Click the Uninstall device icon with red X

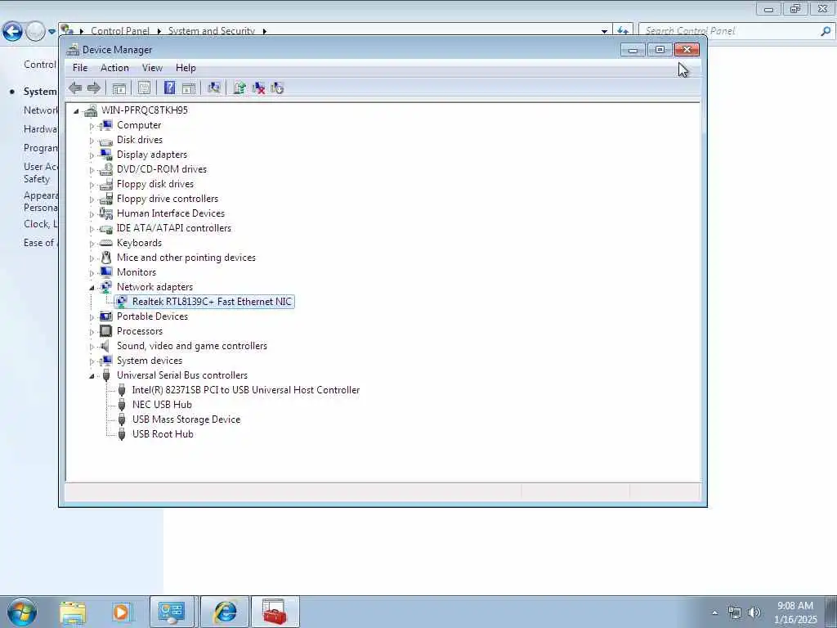pyautogui.click(x=258, y=88)
